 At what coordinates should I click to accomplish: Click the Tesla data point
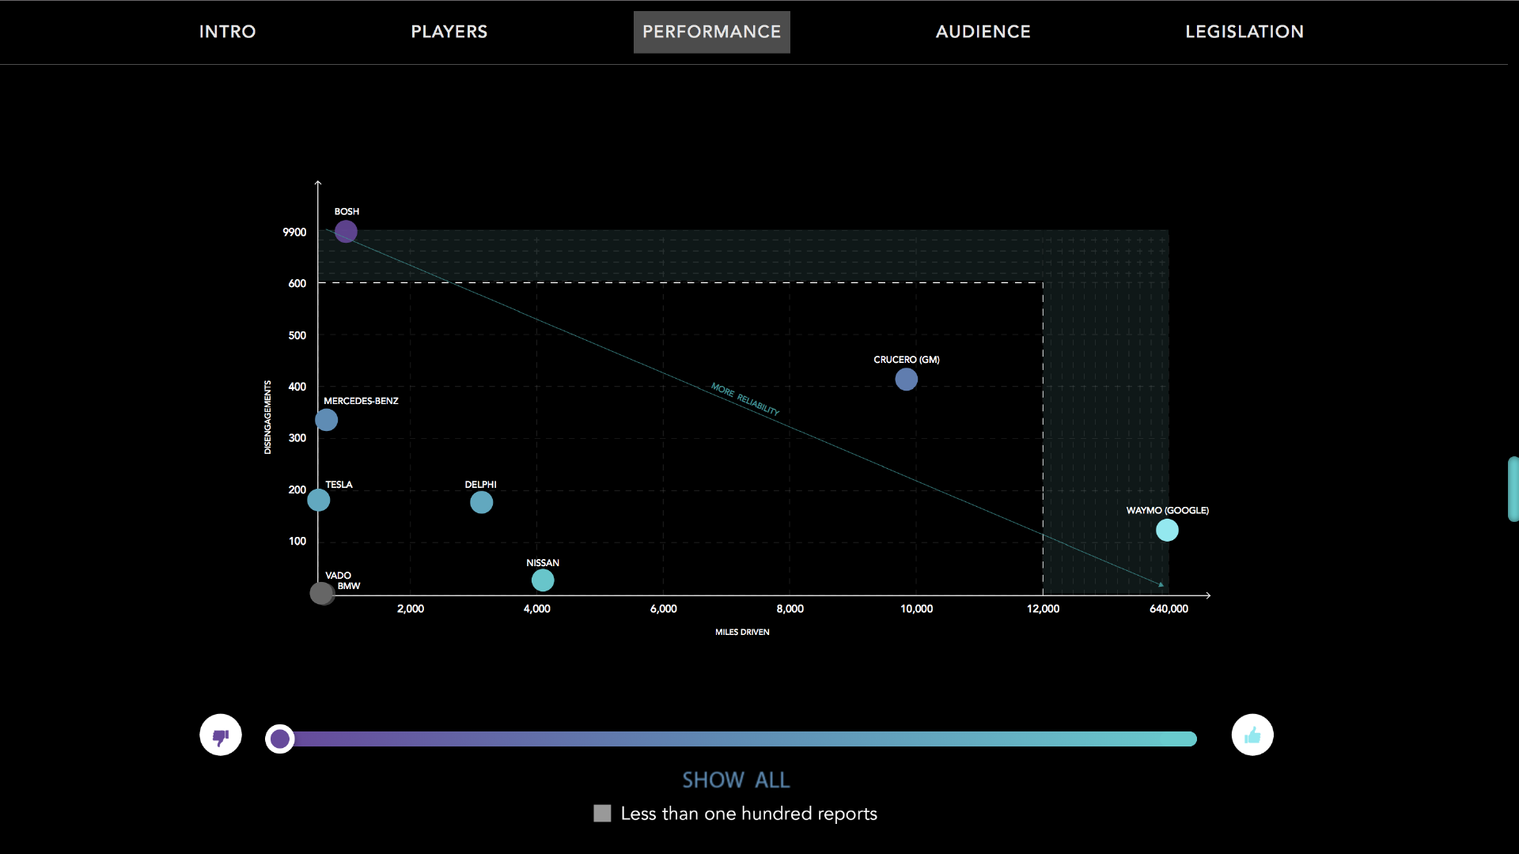tap(318, 500)
